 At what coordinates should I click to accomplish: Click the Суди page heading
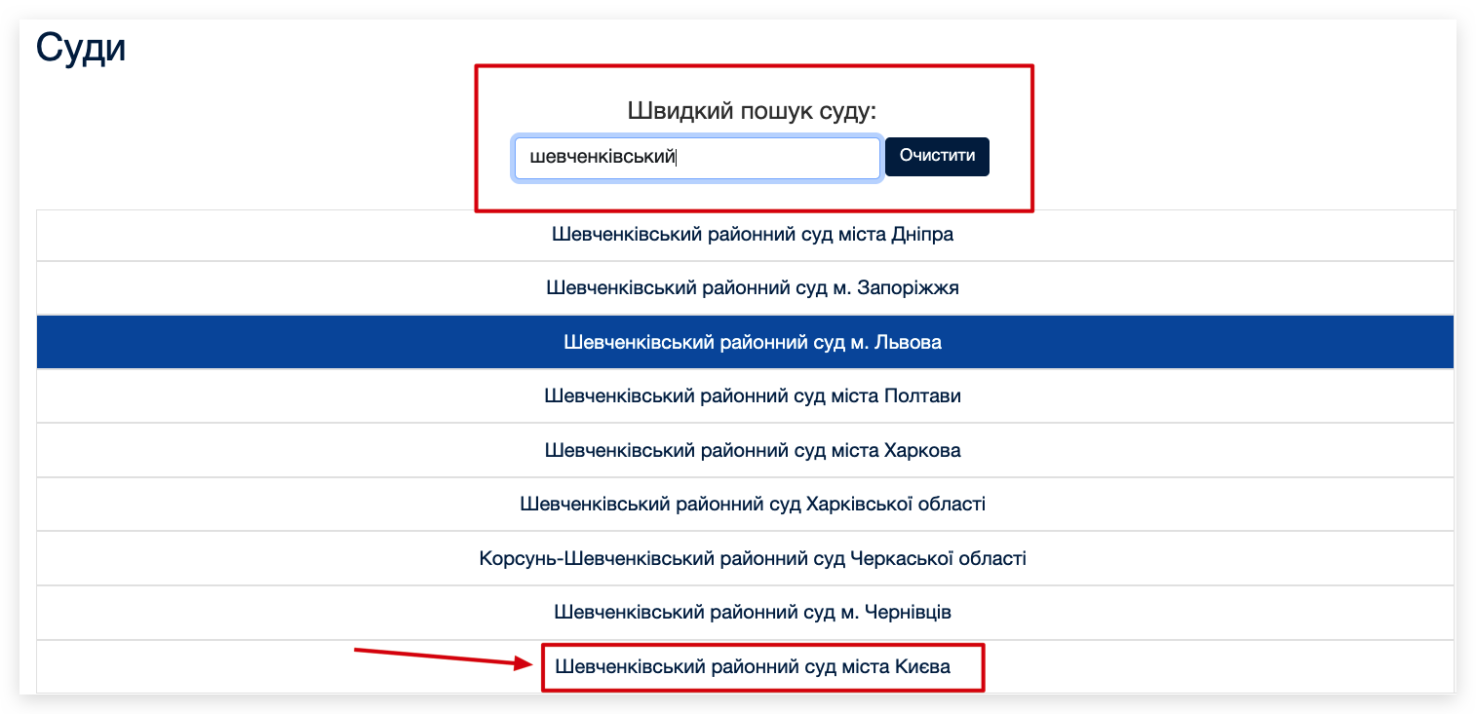(81, 48)
